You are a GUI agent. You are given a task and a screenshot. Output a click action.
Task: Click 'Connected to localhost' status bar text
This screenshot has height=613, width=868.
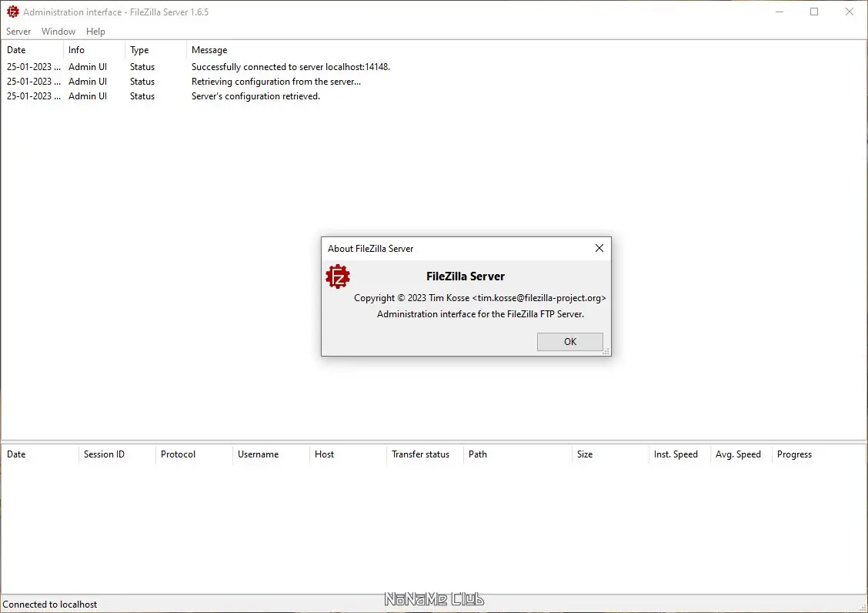click(50, 605)
